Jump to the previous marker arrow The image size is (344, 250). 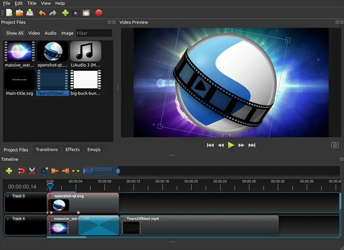pos(55,171)
